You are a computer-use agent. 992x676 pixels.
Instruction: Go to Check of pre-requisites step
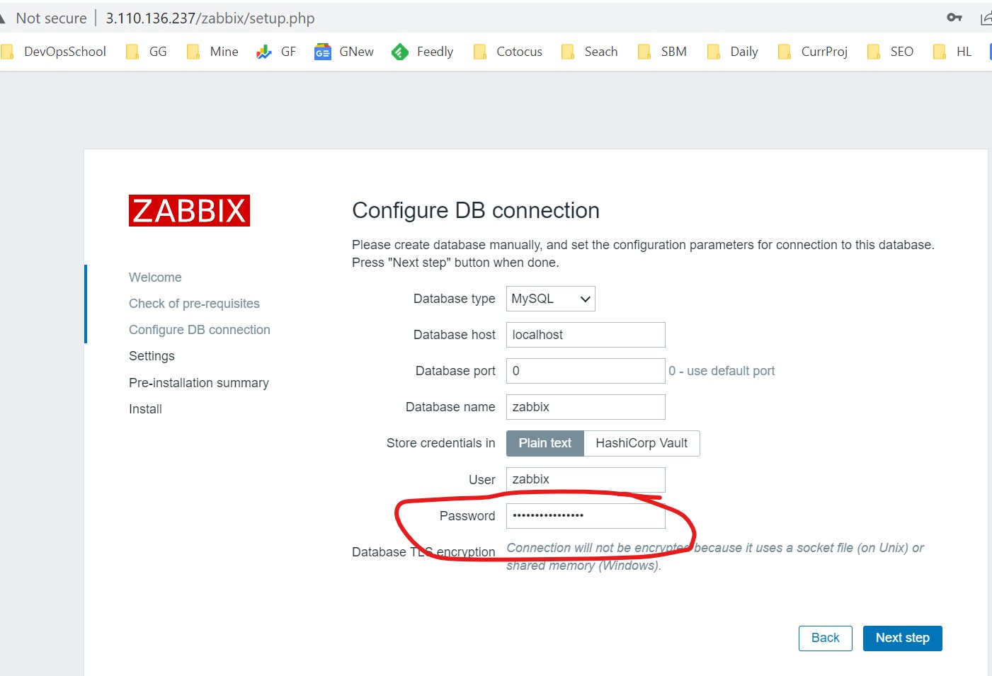194,304
